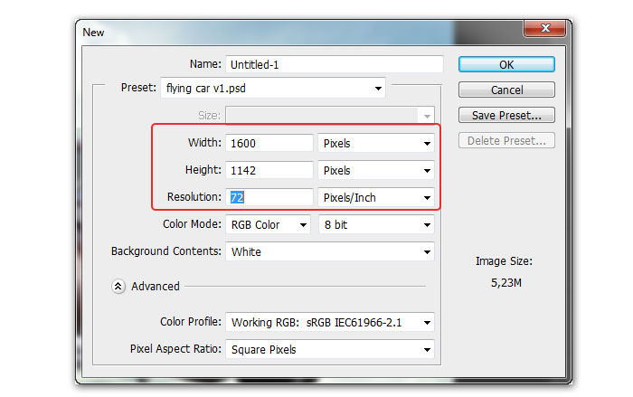Open Pixel Aspect Ratio dropdown set to Square Pixels

click(330, 349)
